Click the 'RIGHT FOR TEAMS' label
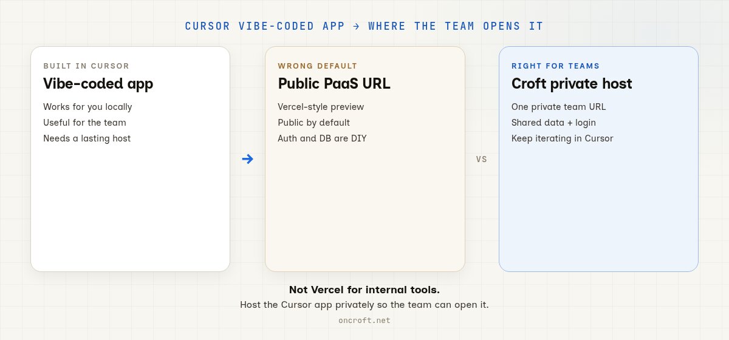729x340 pixels. [x=555, y=66]
